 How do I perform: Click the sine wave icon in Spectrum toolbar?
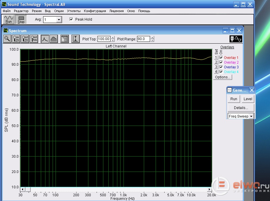(x=236, y=39)
